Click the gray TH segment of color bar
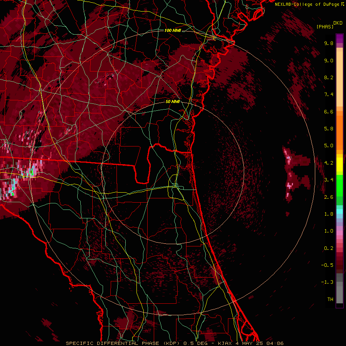Viewport: 346px width, 346px height. 339,296
